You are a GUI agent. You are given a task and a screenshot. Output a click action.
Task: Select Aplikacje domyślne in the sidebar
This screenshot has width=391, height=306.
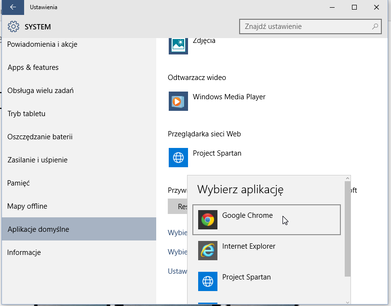pyautogui.click(x=79, y=229)
